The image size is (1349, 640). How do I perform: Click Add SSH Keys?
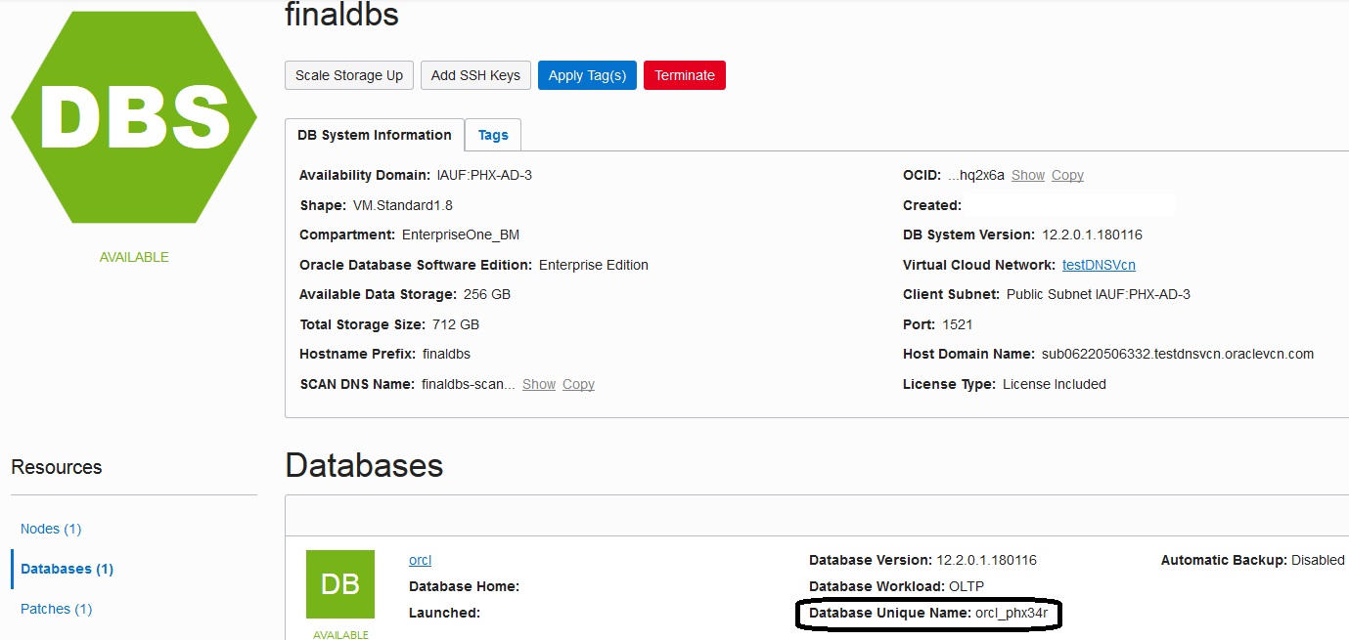475,74
